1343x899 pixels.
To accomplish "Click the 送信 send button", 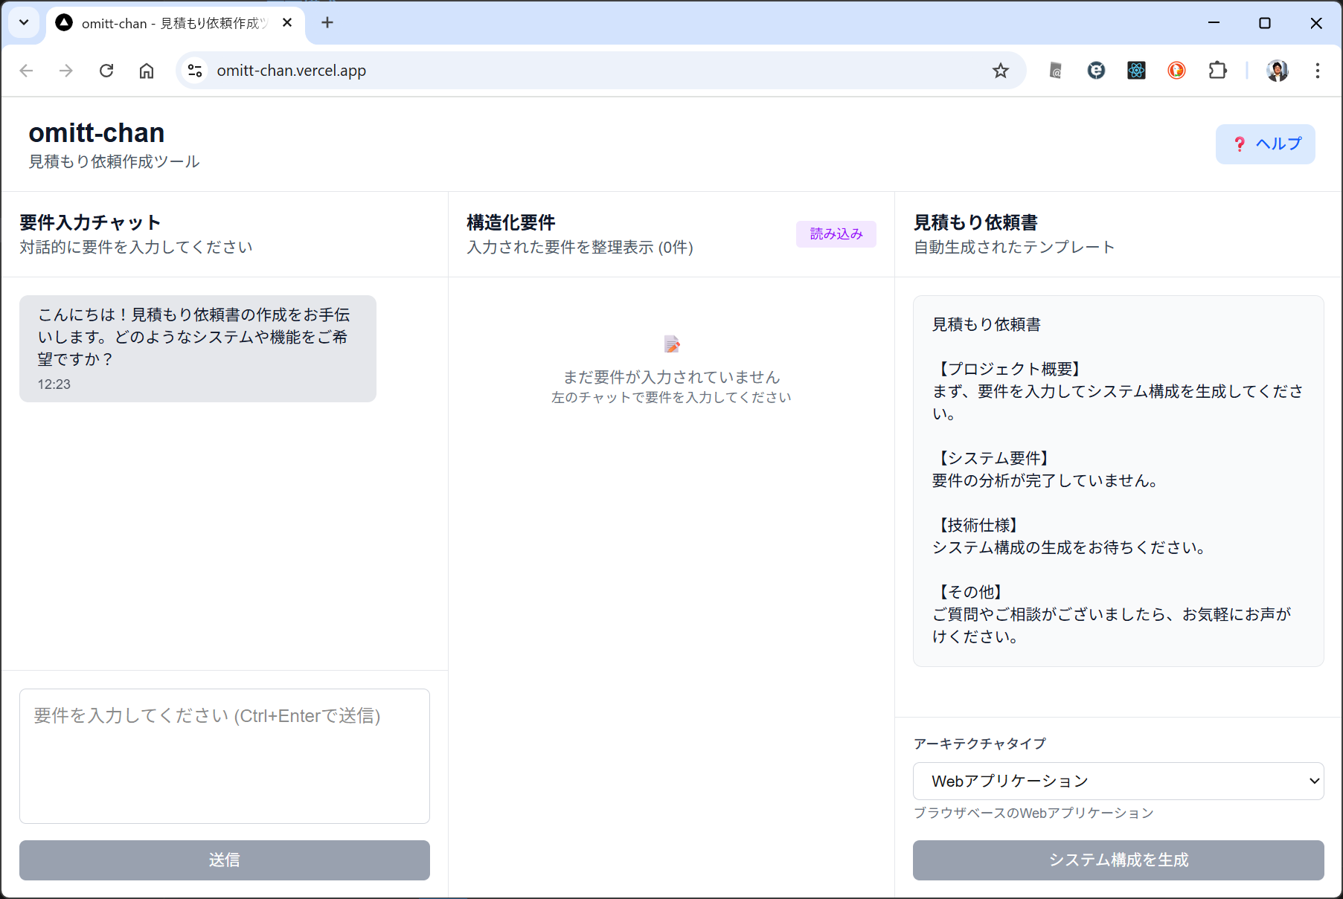I will 224,860.
